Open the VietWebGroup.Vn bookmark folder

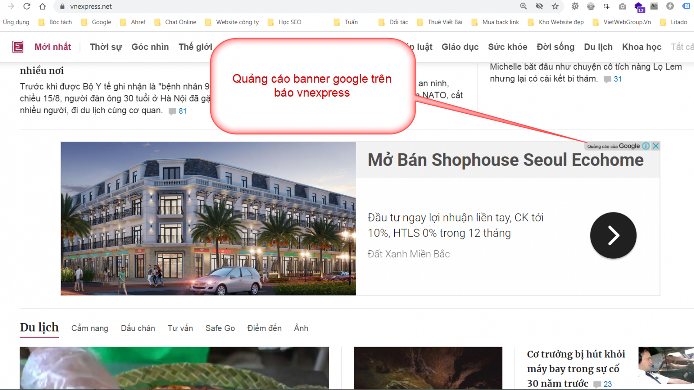(x=622, y=22)
